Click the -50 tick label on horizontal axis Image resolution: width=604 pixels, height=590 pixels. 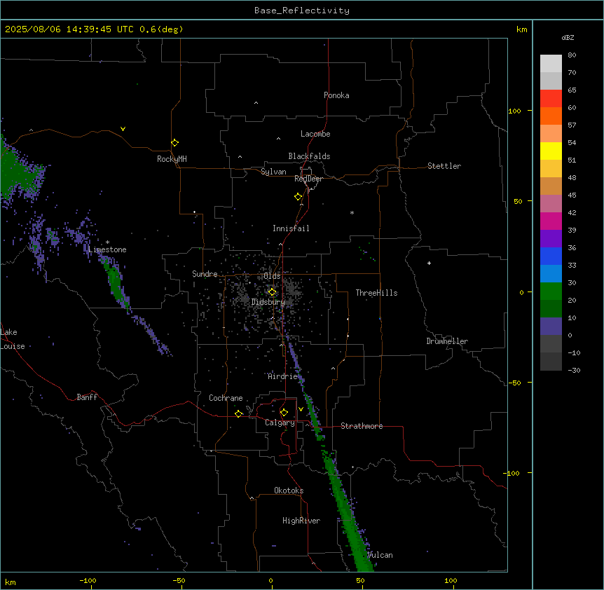(179, 580)
